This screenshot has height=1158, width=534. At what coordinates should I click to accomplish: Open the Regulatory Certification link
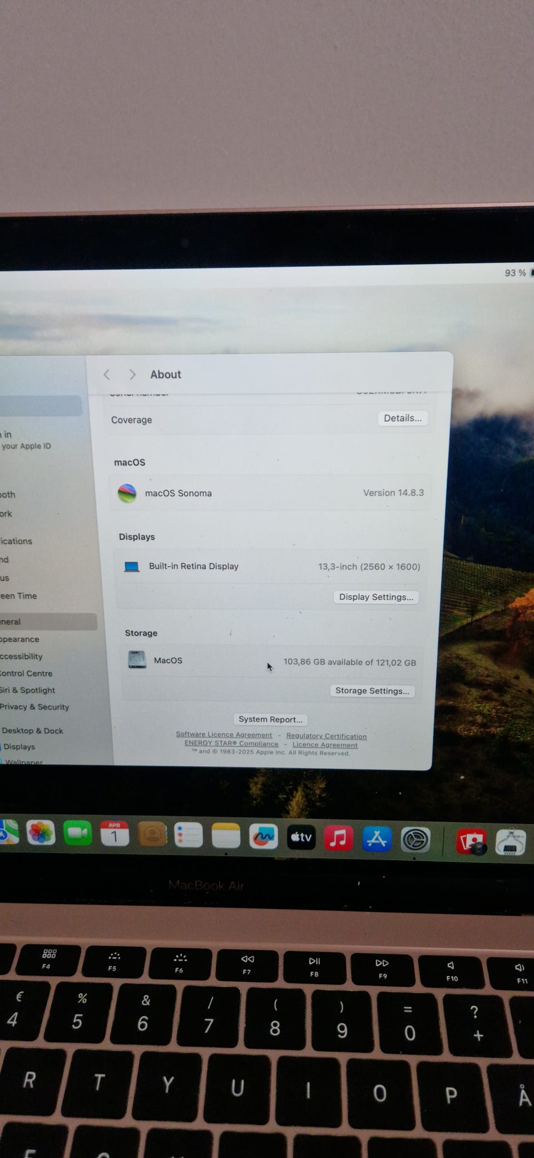coord(327,736)
